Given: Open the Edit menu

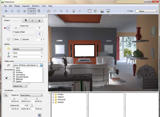Looking at the screenshot, I should 10,6.
